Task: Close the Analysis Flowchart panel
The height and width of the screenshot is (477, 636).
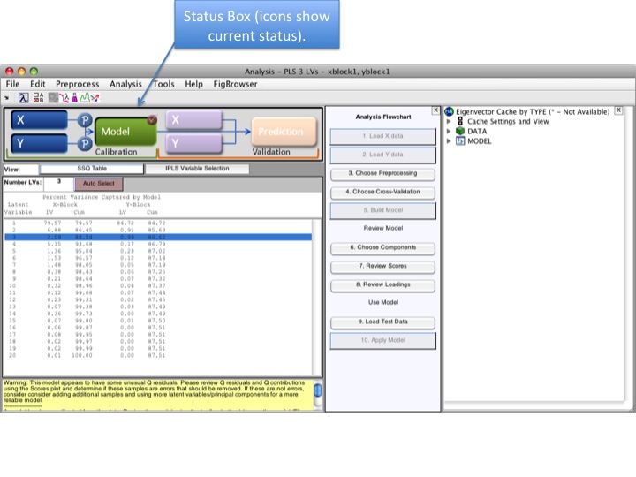Action: (x=435, y=110)
